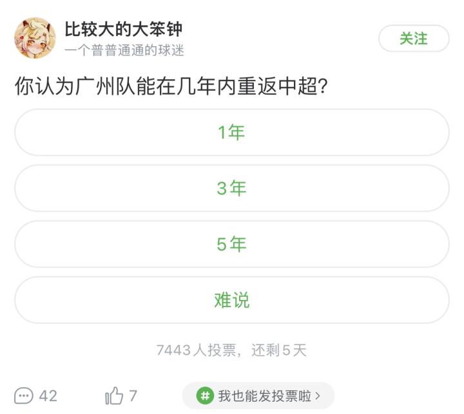464x414 pixels.
Task: Expand the chevron beside 我也能发投票啦
Action: [x=318, y=396]
